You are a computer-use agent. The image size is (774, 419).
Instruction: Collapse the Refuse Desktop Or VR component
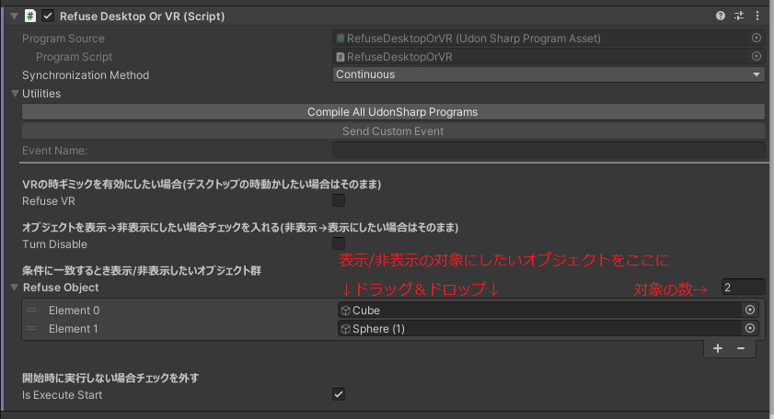click(15, 16)
